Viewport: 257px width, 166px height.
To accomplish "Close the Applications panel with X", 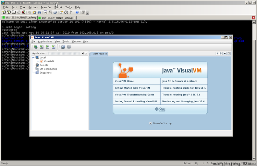I will (86, 53).
